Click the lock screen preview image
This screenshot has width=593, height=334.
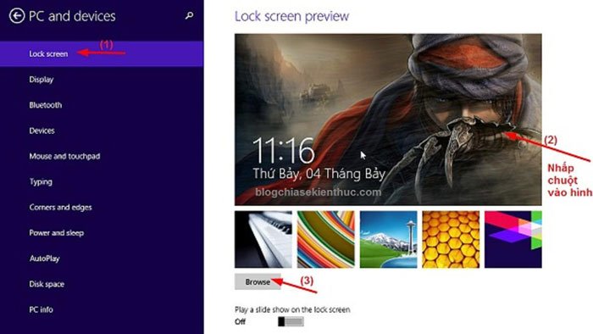pyautogui.click(x=388, y=120)
